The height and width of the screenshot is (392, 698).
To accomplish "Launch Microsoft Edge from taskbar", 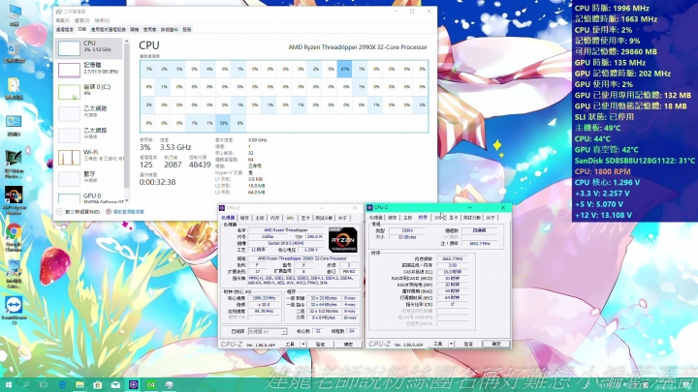I will tap(62, 384).
